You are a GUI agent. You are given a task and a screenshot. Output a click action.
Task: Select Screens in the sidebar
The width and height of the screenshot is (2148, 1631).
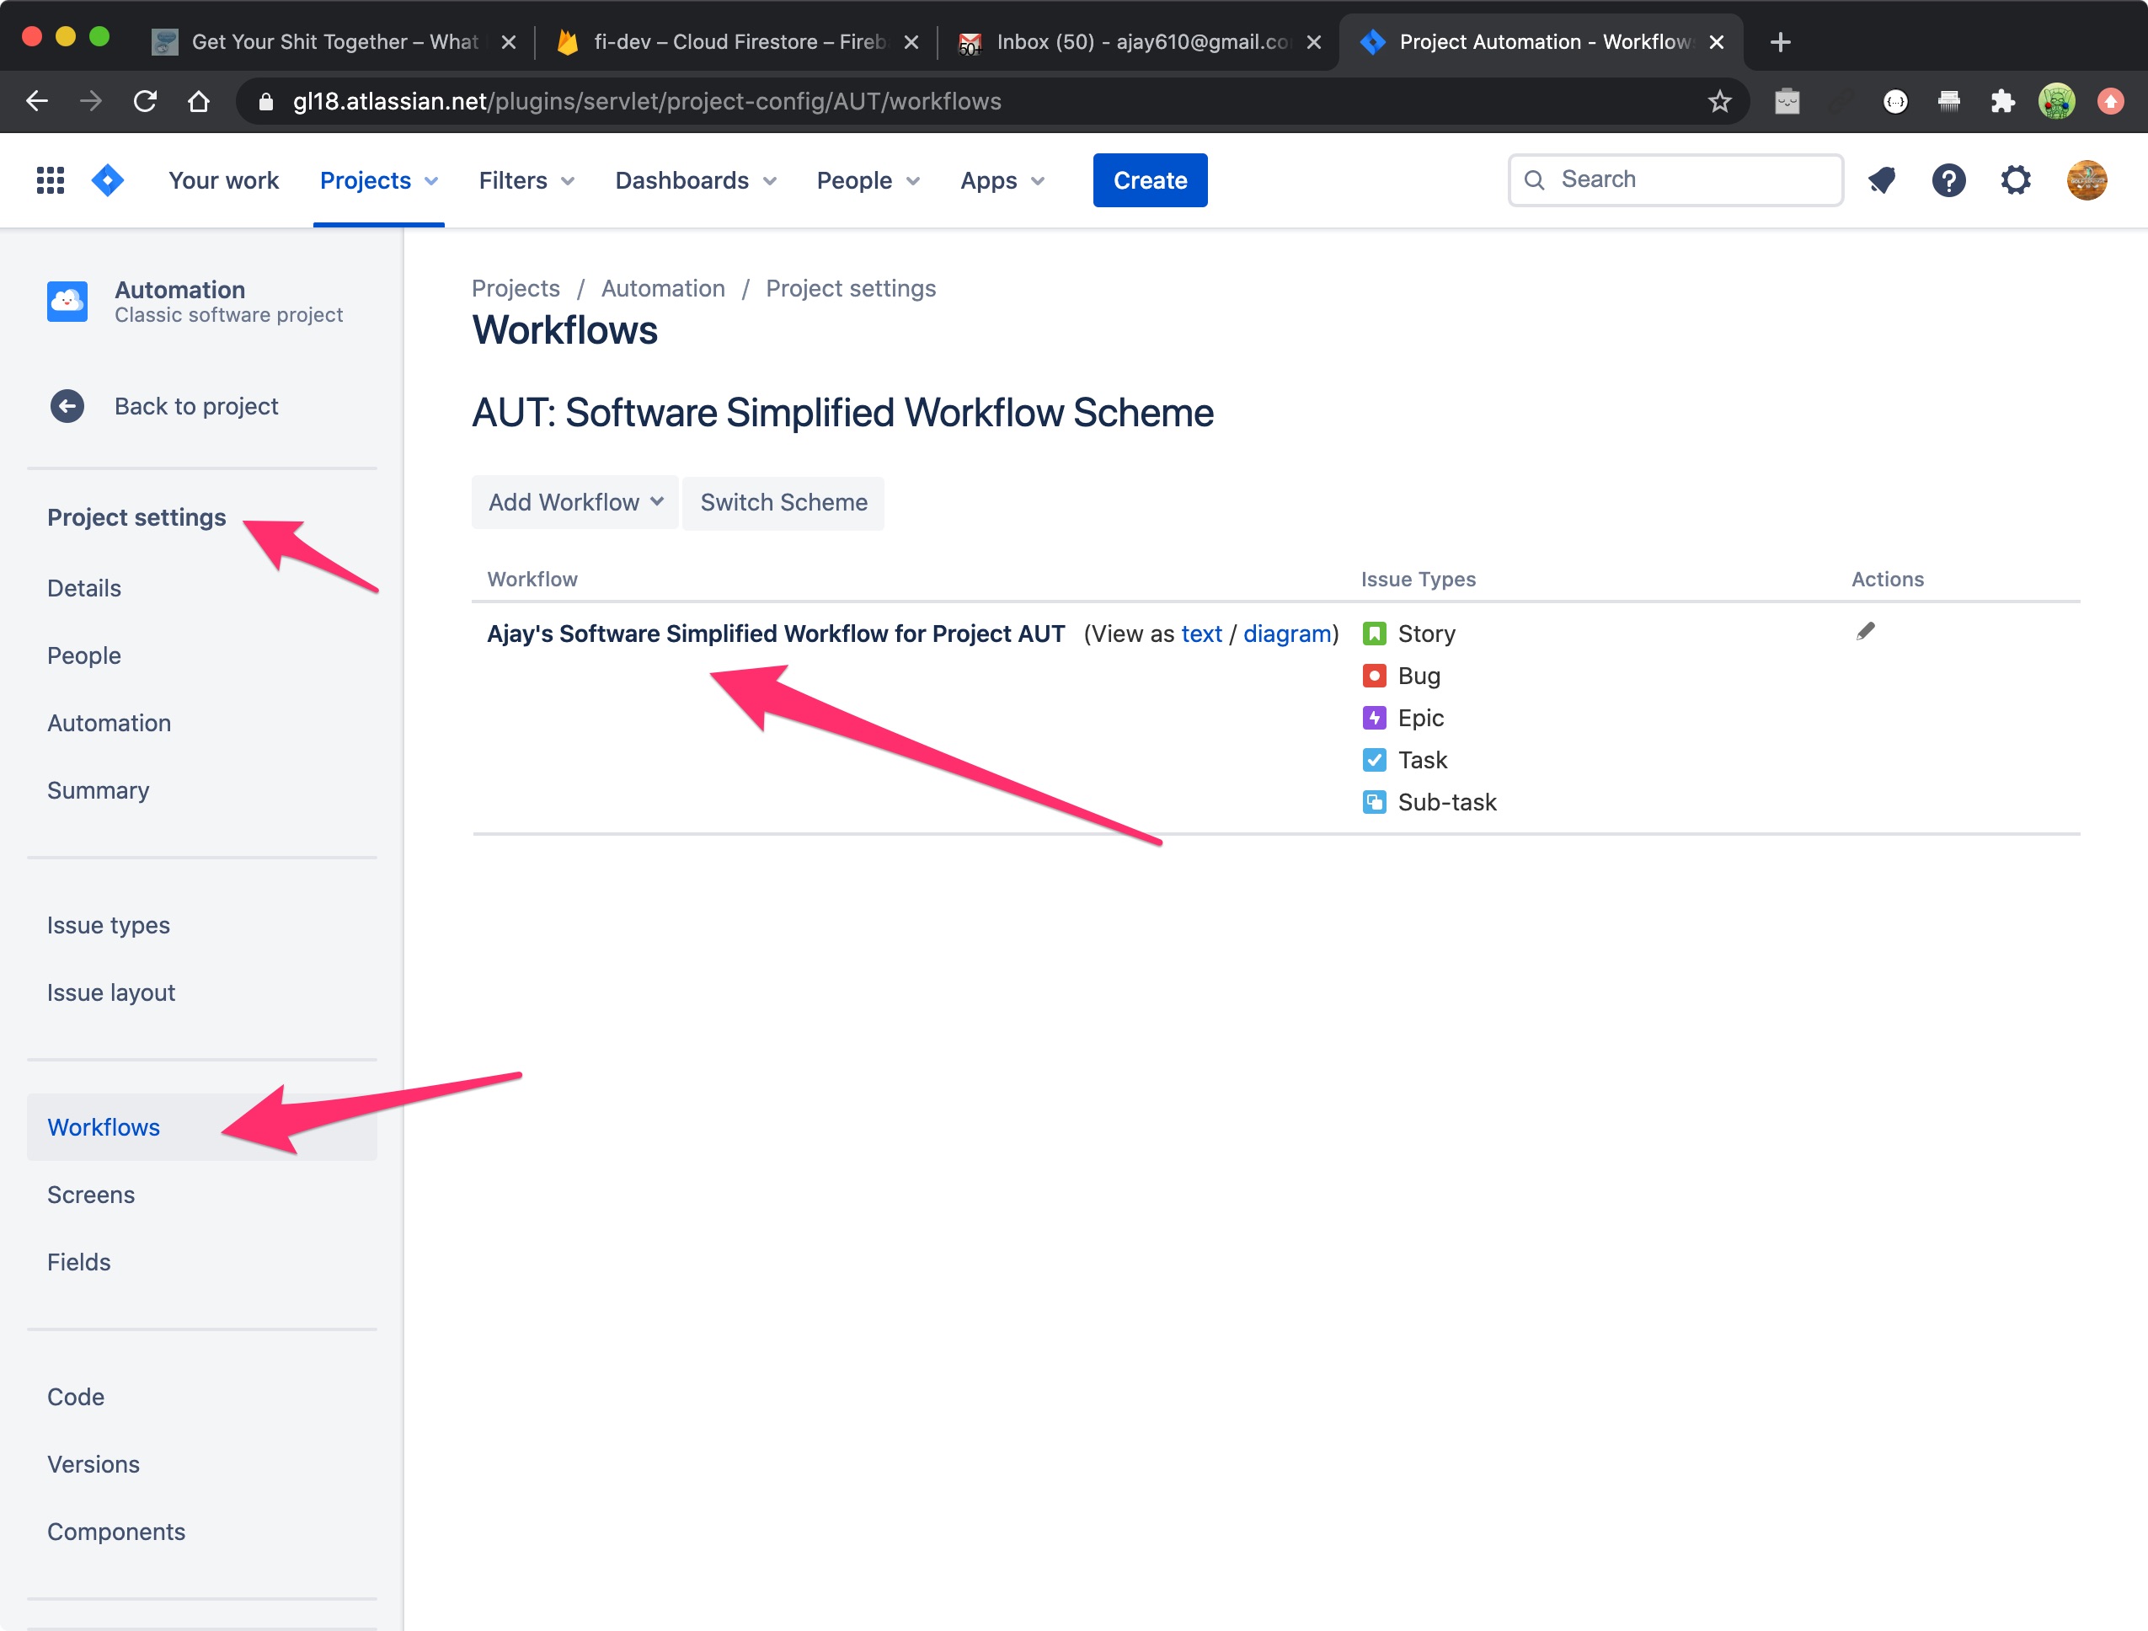point(91,1194)
